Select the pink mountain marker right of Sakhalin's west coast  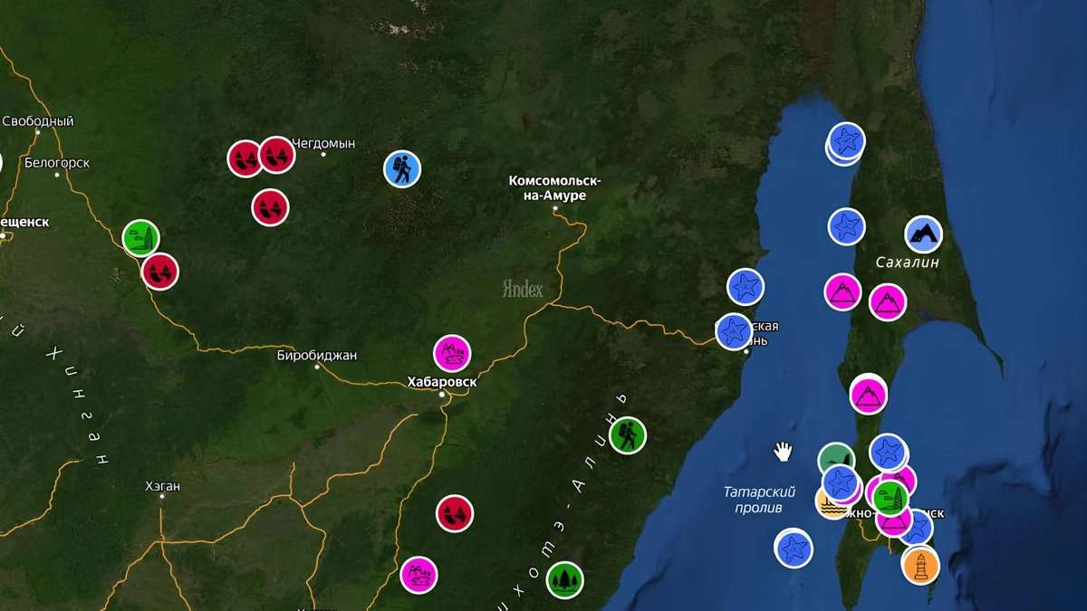point(888,302)
